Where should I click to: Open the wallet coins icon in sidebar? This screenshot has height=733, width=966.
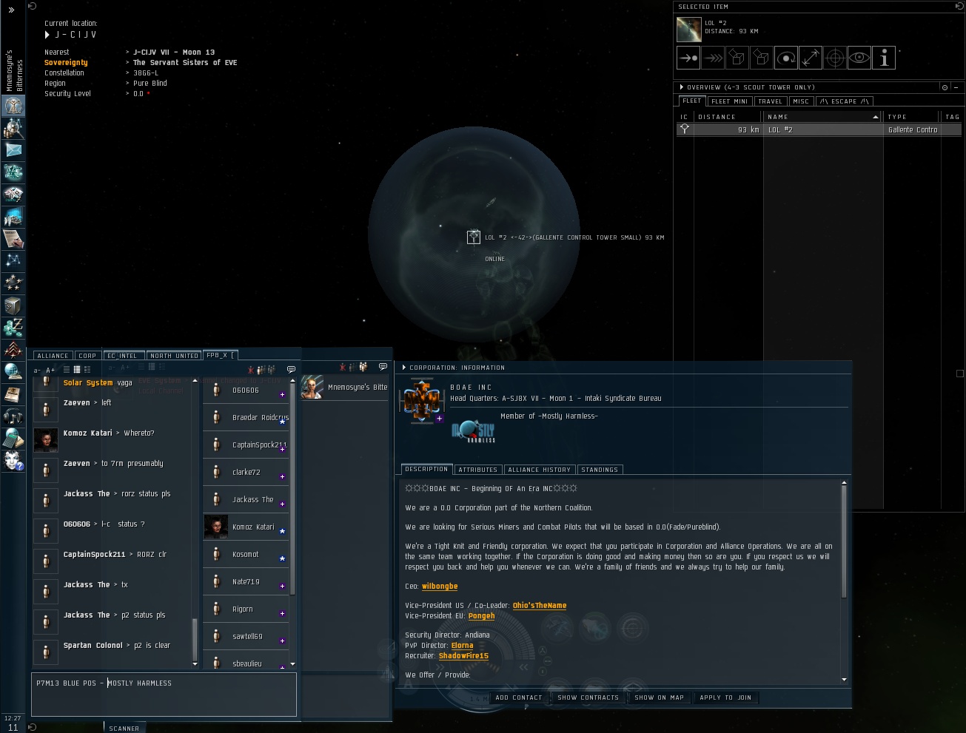click(x=13, y=328)
